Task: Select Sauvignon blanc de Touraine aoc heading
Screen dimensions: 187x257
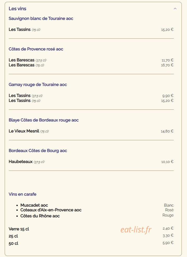Action: coord(41,19)
